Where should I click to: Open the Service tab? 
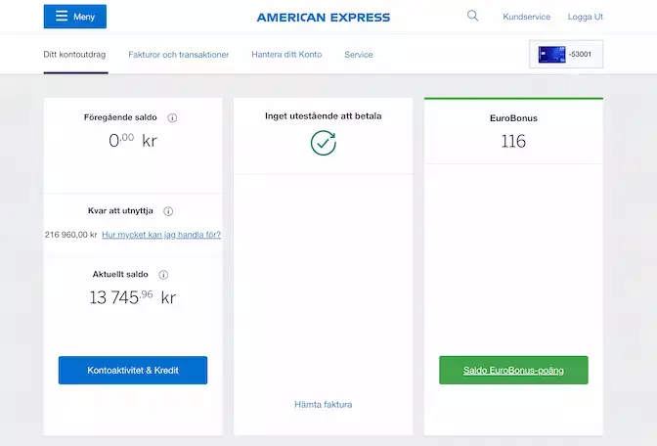pos(358,55)
